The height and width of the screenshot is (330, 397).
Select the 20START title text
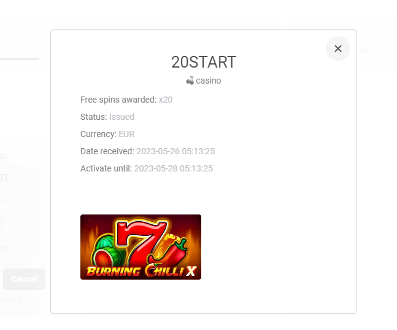(204, 62)
